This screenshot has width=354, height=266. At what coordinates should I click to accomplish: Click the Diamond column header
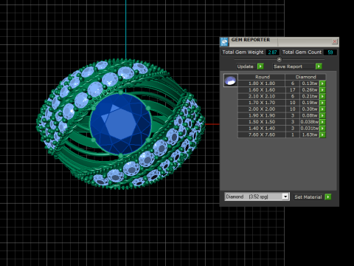305,77
